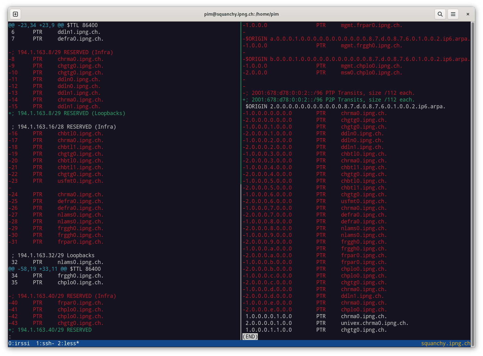Click the squanchy.ipng.ch hostname in status bar

[445, 343]
